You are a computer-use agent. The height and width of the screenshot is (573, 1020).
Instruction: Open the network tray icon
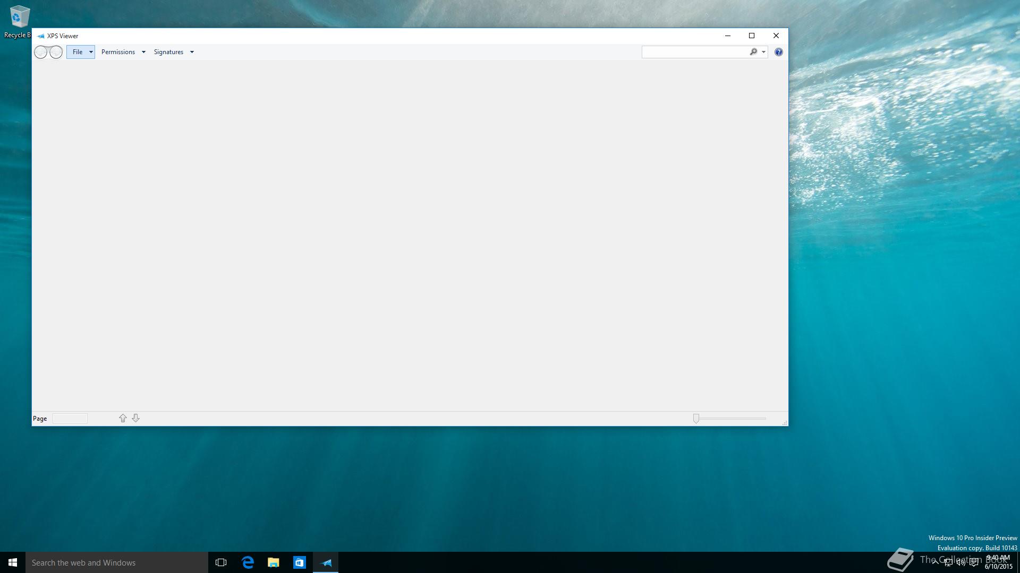click(948, 562)
